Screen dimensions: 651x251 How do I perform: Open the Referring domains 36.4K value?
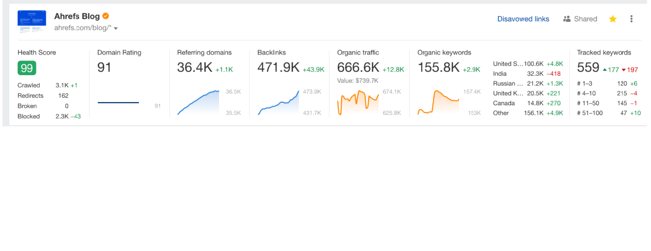click(x=194, y=68)
